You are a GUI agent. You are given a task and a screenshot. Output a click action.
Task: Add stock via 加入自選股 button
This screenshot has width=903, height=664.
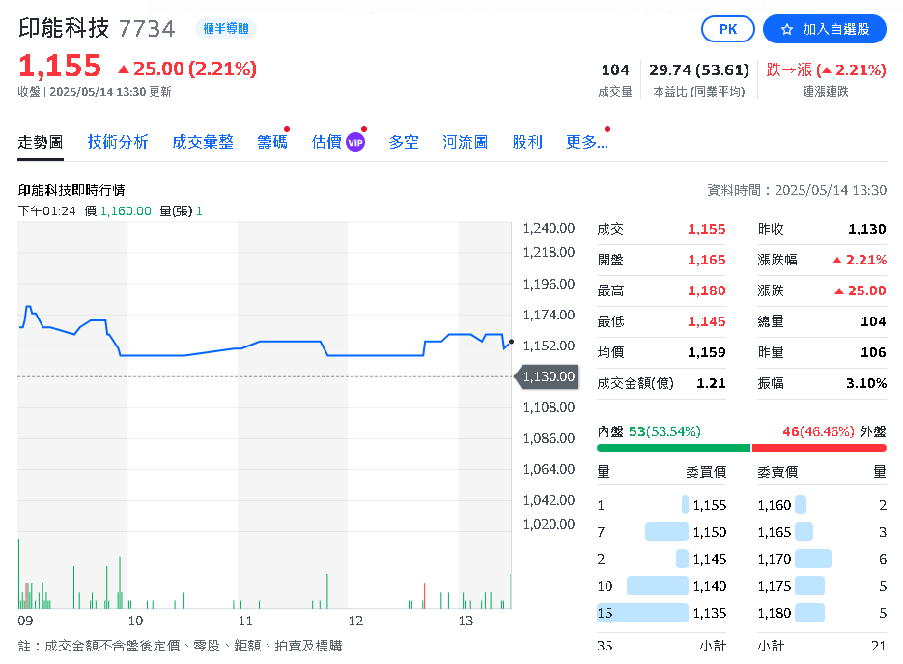(824, 29)
